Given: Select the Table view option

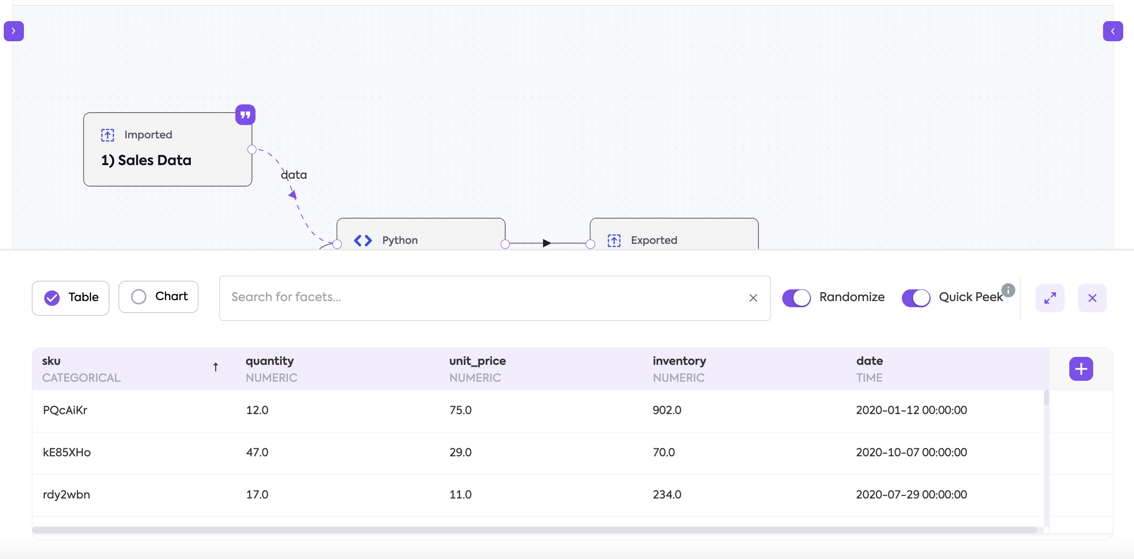Looking at the screenshot, I should pyautogui.click(x=71, y=298).
